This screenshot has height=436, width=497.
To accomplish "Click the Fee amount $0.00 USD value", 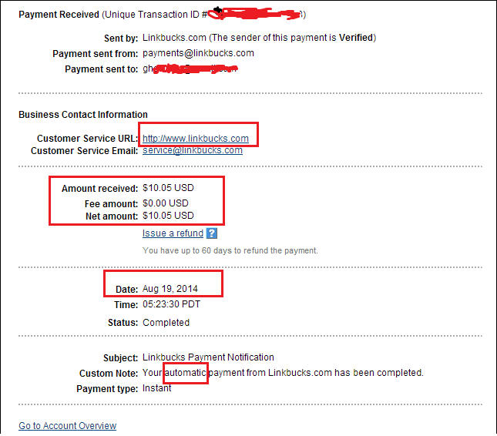I will point(166,203).
